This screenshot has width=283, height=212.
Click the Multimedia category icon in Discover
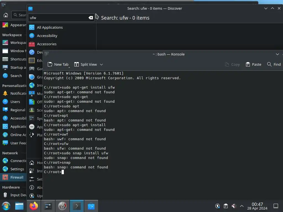(32, 94)
